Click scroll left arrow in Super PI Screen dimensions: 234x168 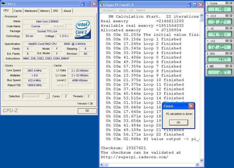[x=102, y=164]
